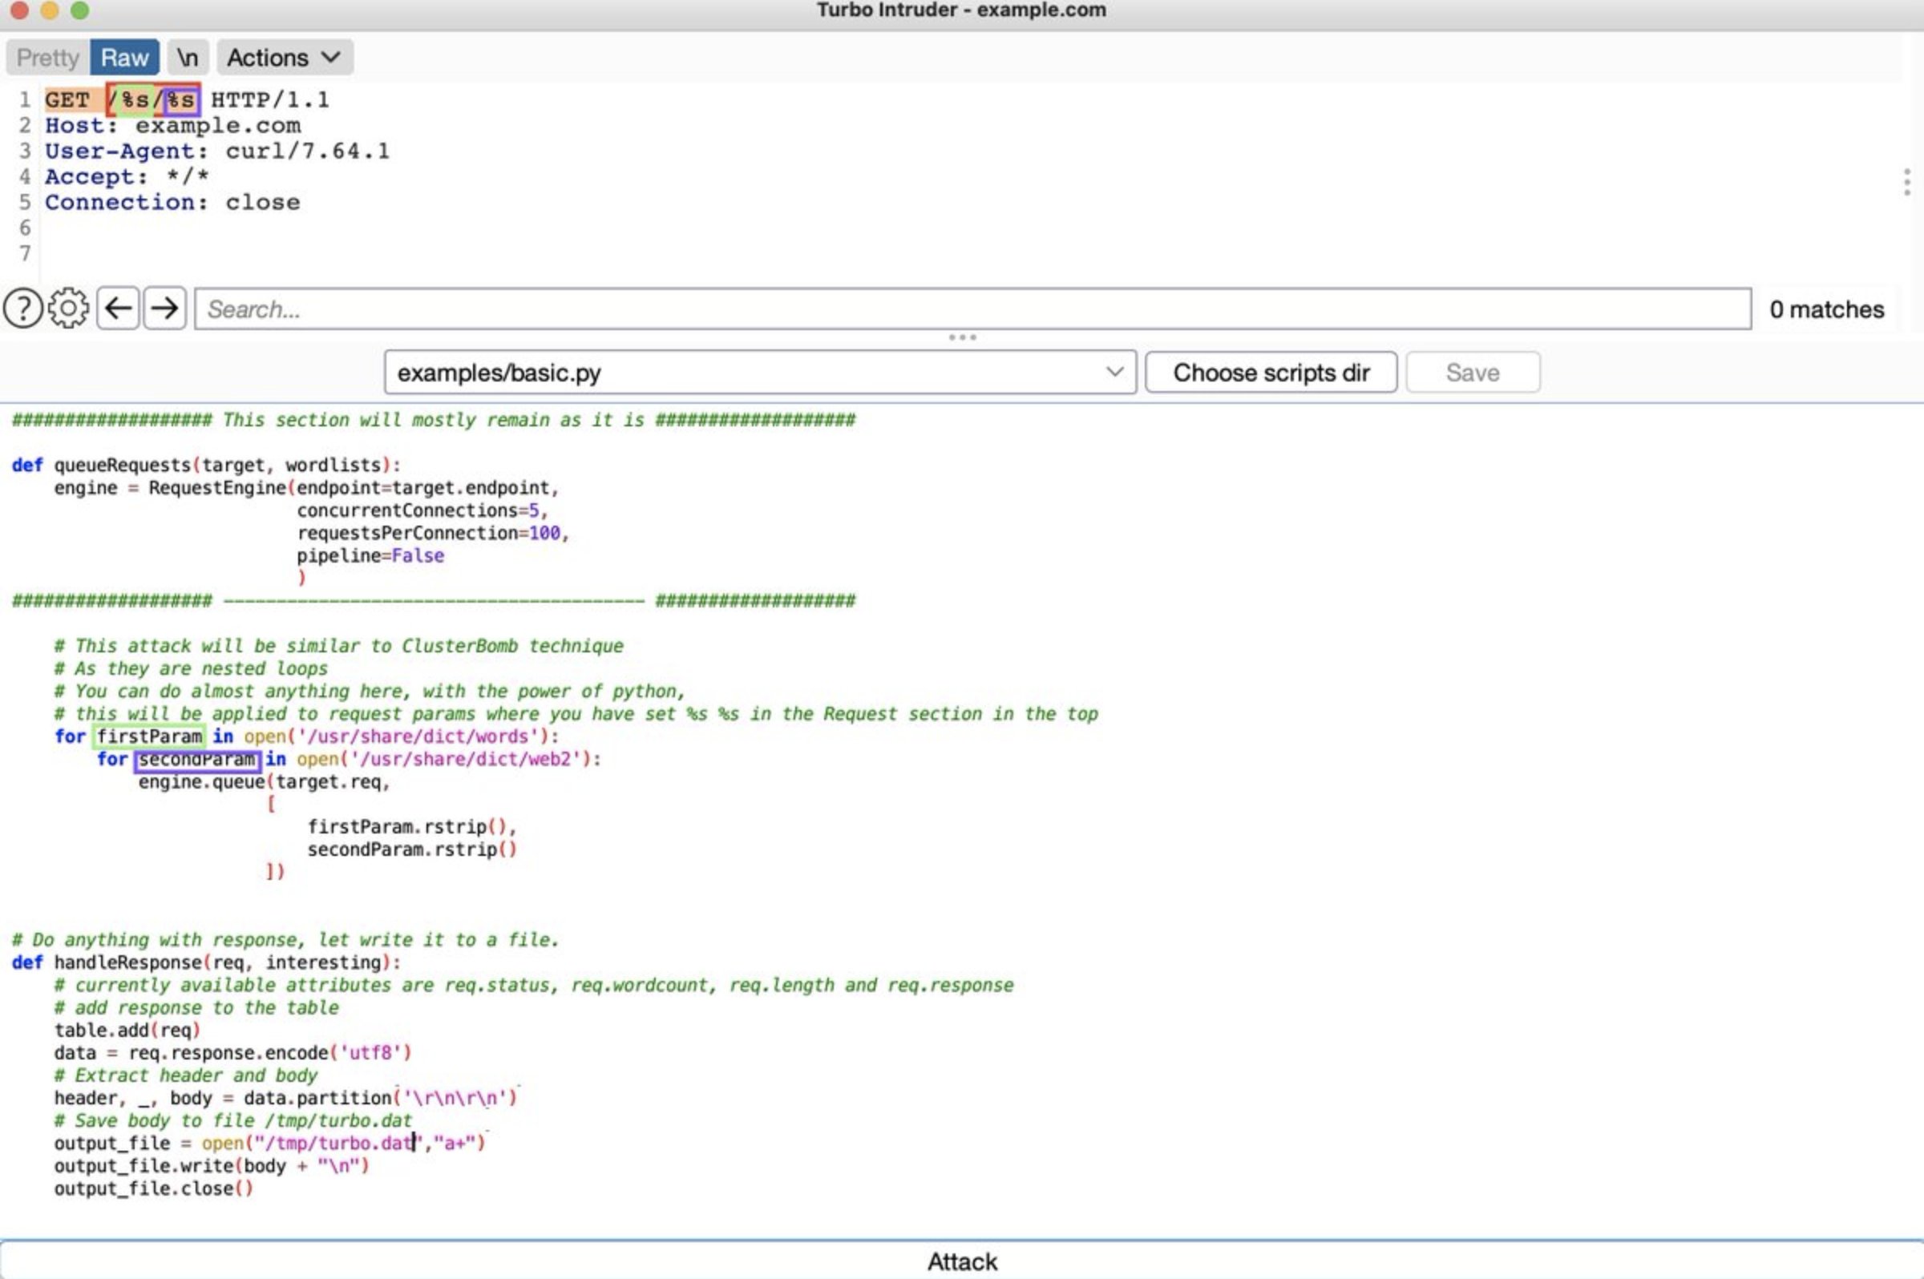
Task: Click 'Accept:' header in request
Action: [96, 177]
